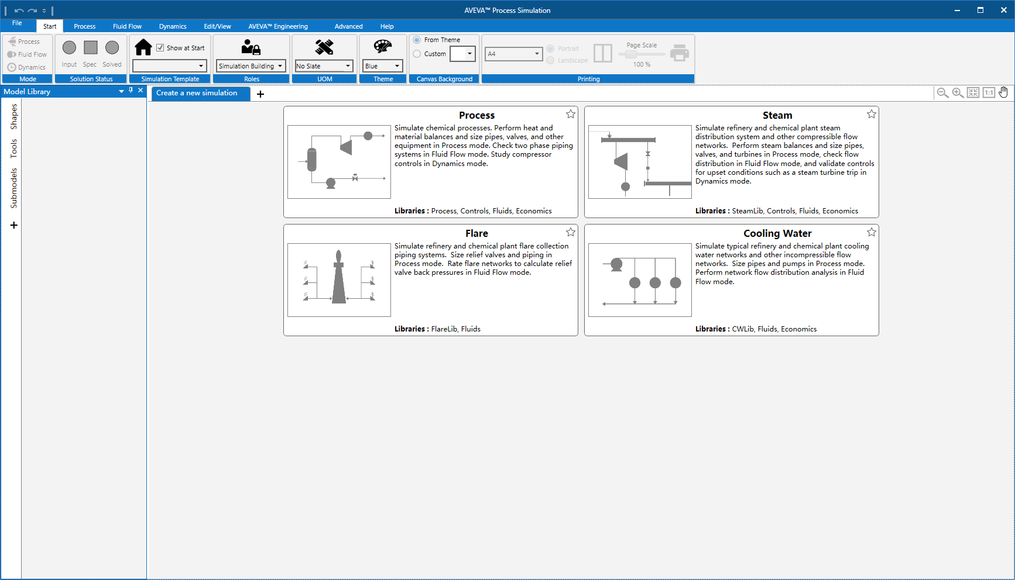
Task: Open the Simulation Building roles dropdown
Action: (251, 66)
